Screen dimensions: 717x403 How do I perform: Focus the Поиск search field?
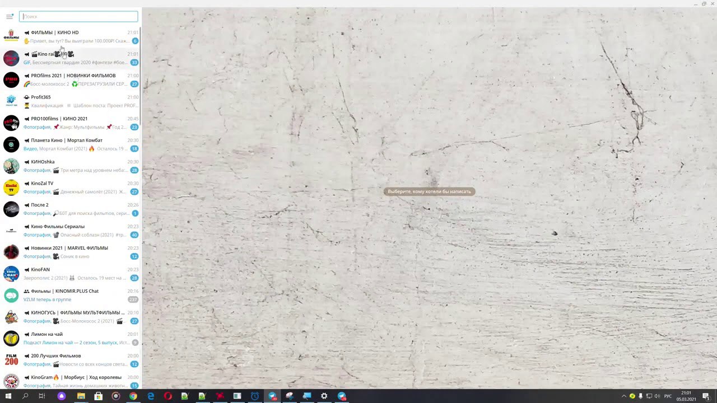click(x=78, y=17)
